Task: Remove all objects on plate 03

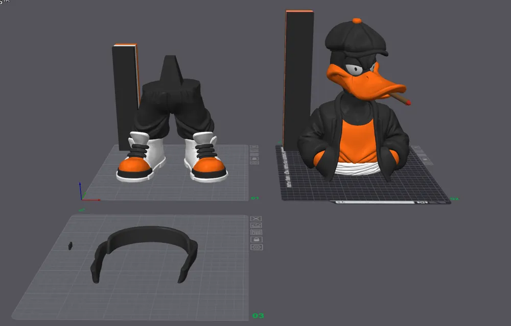Action: pos(256,218)
